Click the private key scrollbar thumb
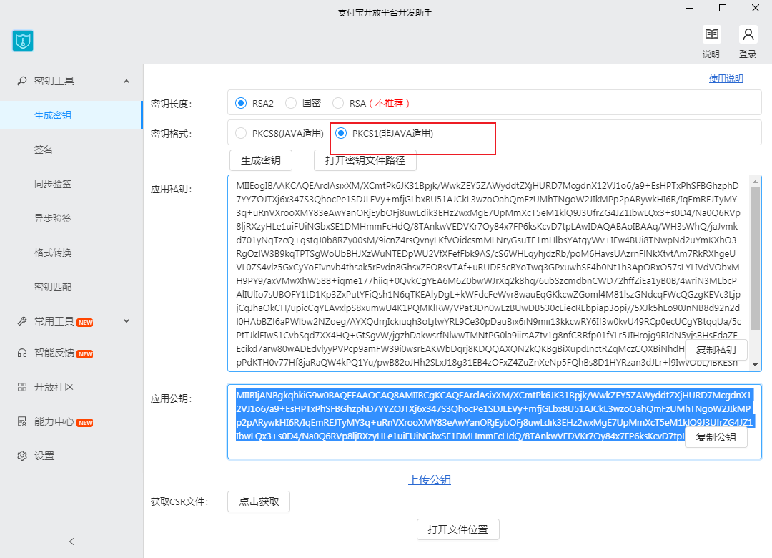 tap(756, 259)
